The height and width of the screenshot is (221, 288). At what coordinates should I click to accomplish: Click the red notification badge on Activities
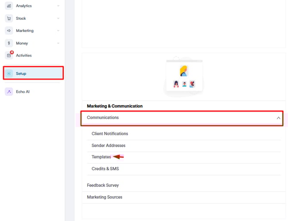12,52
